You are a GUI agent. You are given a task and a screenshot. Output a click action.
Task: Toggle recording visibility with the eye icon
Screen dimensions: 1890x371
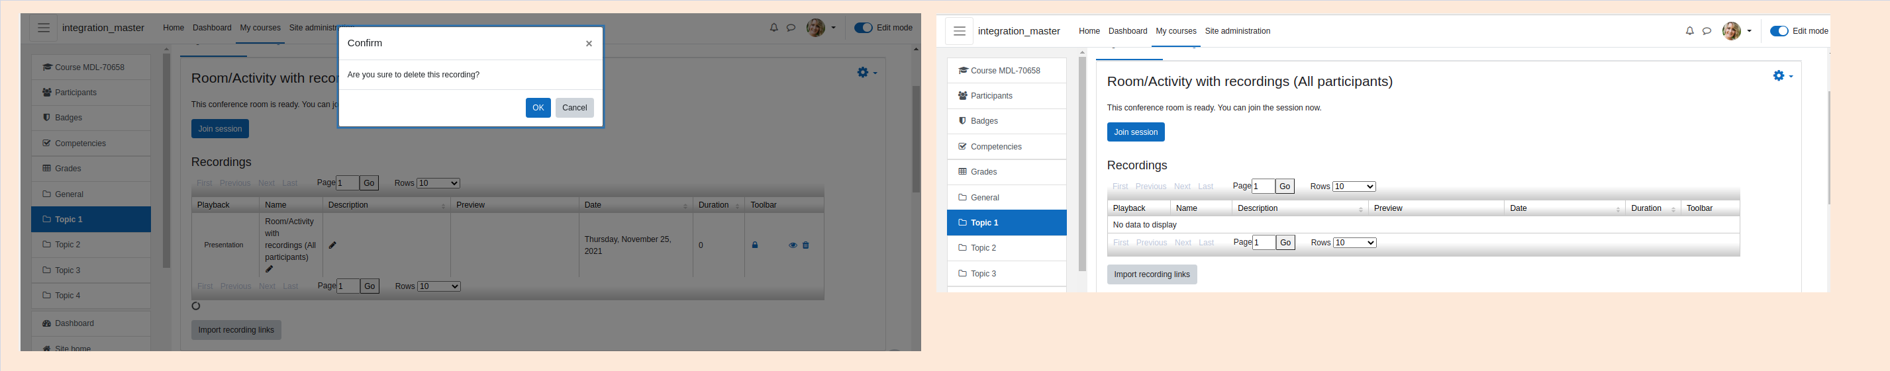tap(793, 245)
